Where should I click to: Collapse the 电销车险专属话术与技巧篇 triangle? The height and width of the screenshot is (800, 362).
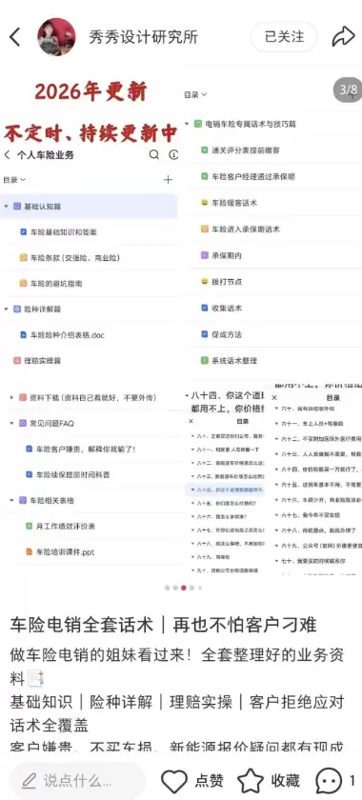click(x=187, y=124)
